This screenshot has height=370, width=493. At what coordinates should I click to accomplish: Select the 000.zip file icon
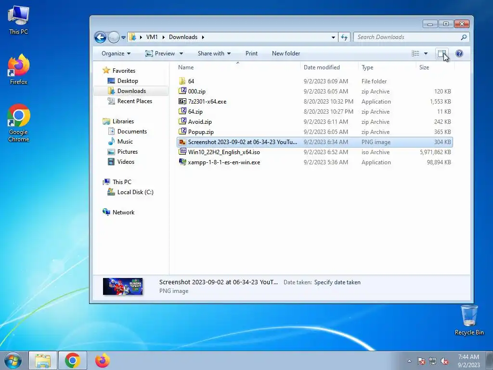pos(182,91)
